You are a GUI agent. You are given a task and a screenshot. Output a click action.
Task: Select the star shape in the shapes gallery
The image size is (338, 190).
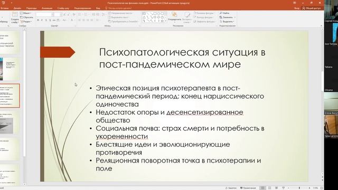coord(162,21)
